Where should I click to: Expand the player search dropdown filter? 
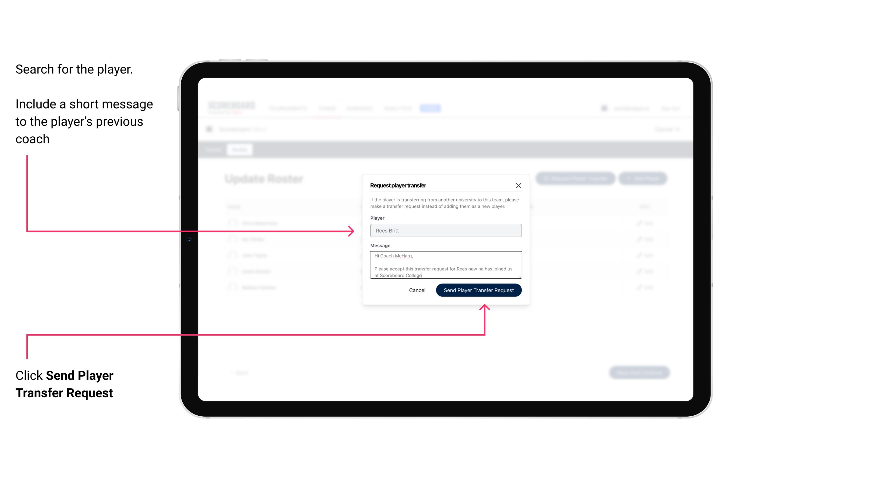[x=445, y=231]
